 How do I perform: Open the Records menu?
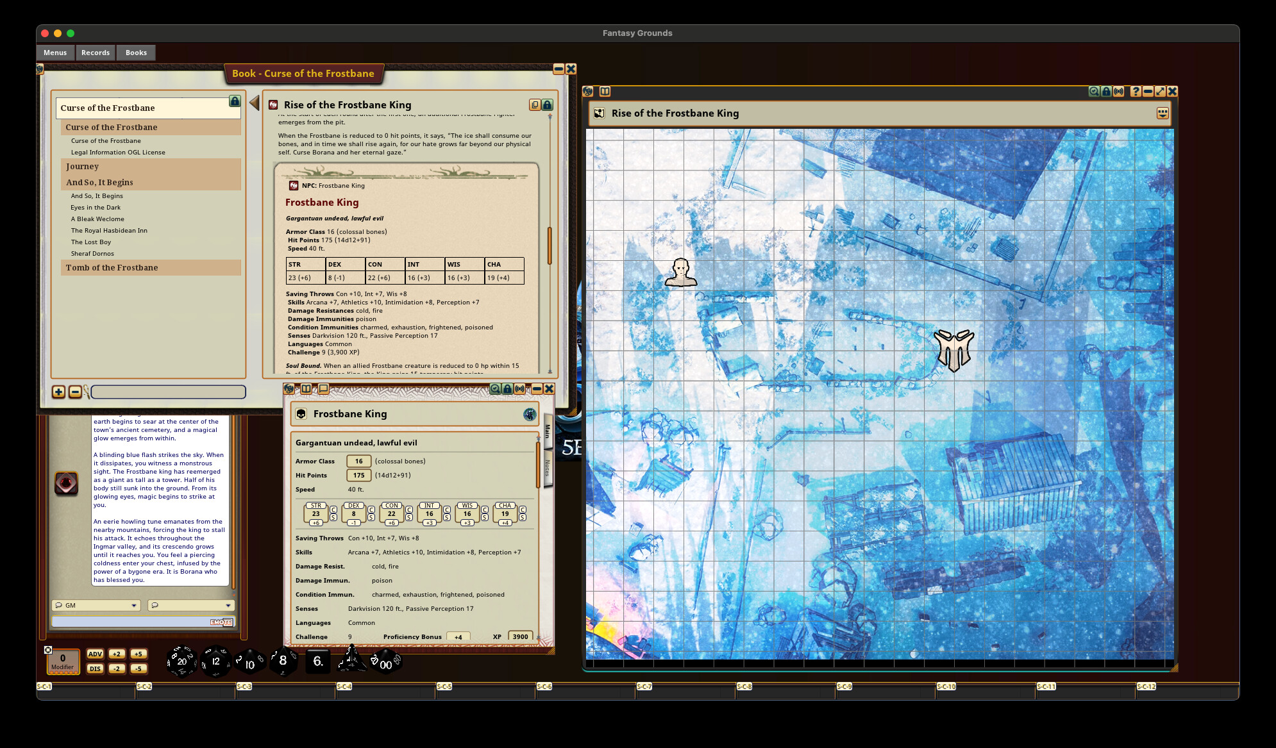point(95,53)
